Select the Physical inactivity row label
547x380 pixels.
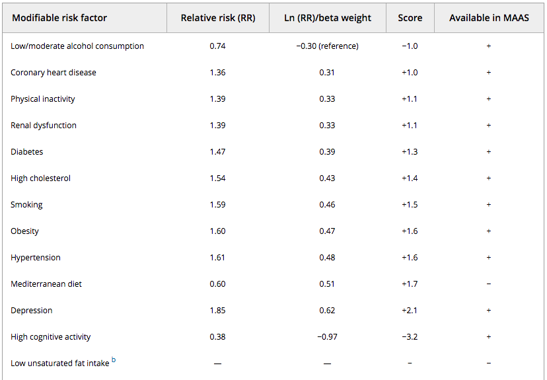(42, 99)
